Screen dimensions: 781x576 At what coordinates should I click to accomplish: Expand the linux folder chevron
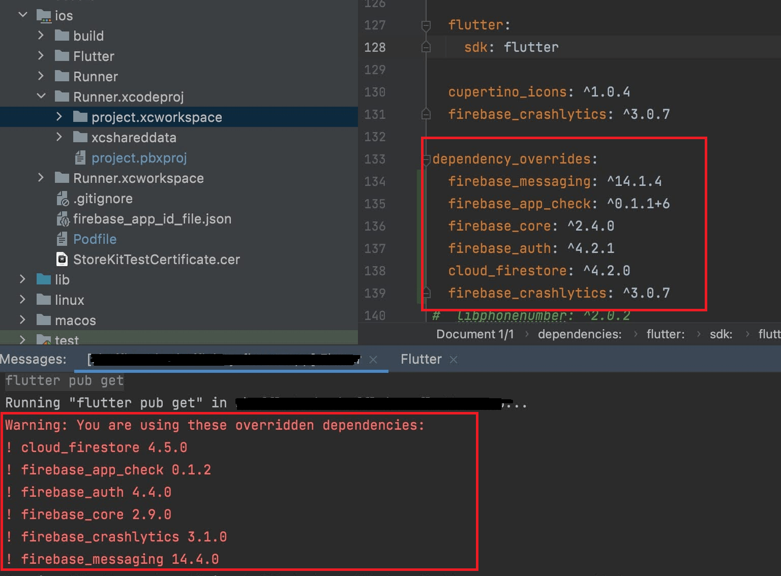point(23,299)
